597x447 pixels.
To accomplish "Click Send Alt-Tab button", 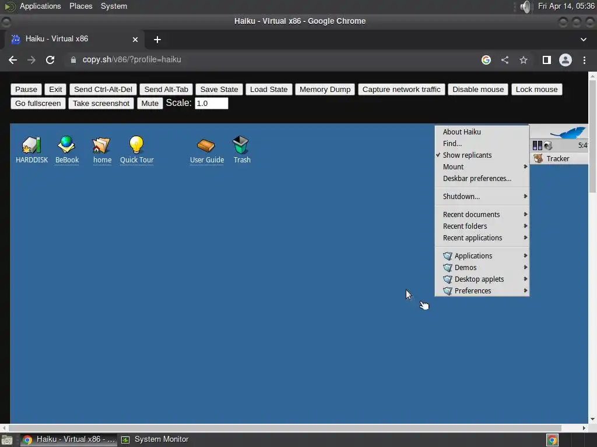I will (x=166, y=89).
